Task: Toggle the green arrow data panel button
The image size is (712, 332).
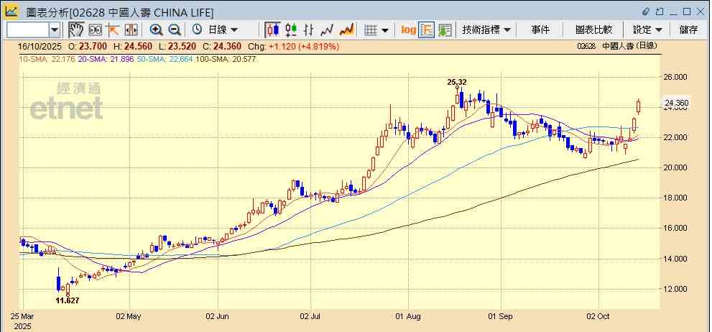Action: (445, 29)
